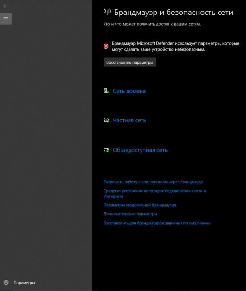Screen dimensions: 246x291
Task: Open Параметры in the sidebar
Action: click(24, 283)
